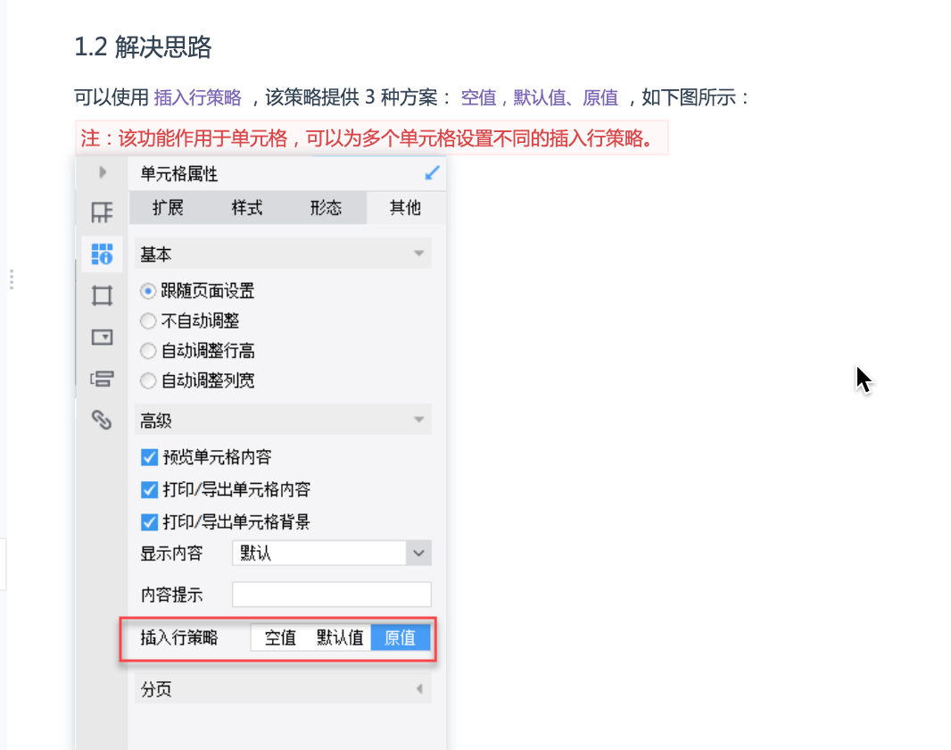This screenshot has height=750, width=951.
Task: Choose 空值 insert row strategy
Action: click(x=280, y=637)
